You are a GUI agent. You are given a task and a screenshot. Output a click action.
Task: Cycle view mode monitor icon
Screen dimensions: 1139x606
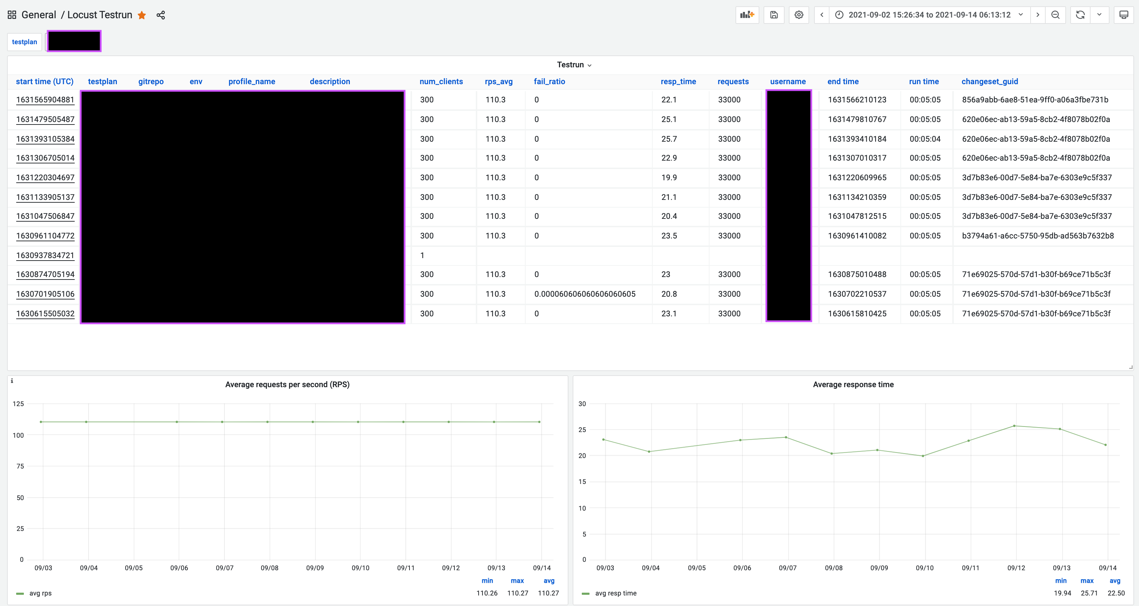pyautogui.click(x=1123, y=15)
